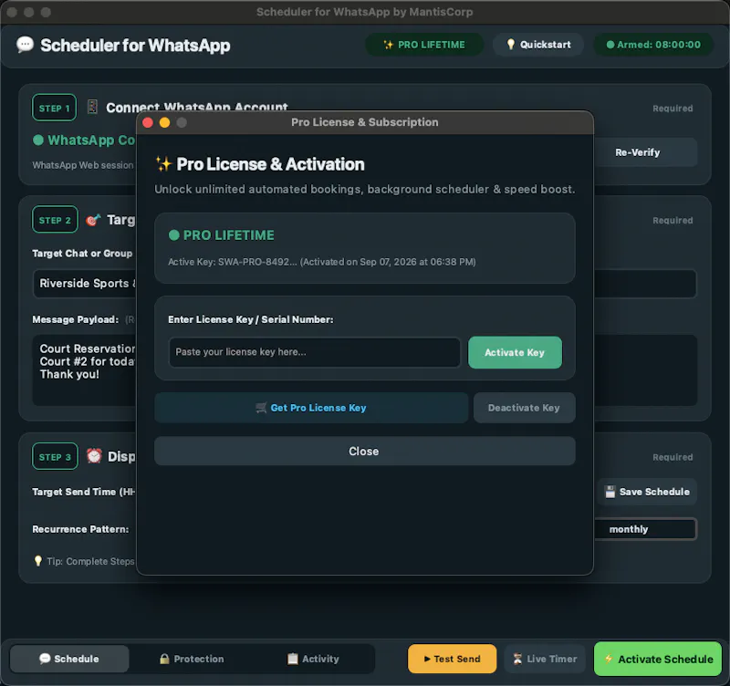Click the green dot beside PRO LIFETIME status
730x686 pixels.
pos(174,235)
